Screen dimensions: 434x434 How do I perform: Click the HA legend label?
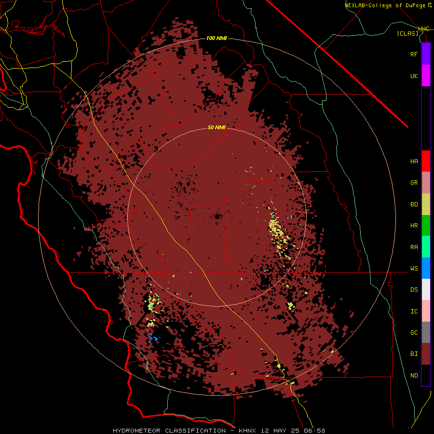tap(414, 162)
